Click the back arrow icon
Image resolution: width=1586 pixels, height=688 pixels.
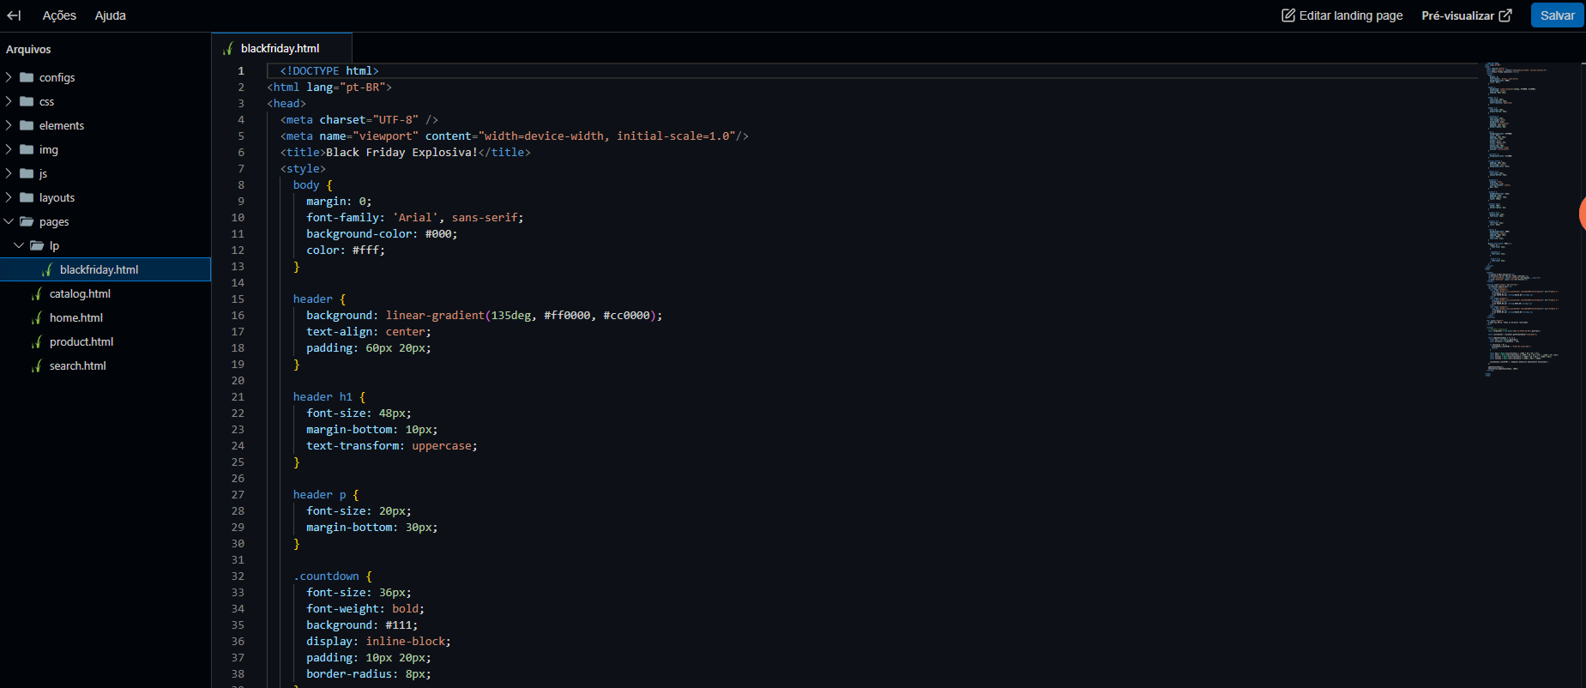[x=14, y=15]
